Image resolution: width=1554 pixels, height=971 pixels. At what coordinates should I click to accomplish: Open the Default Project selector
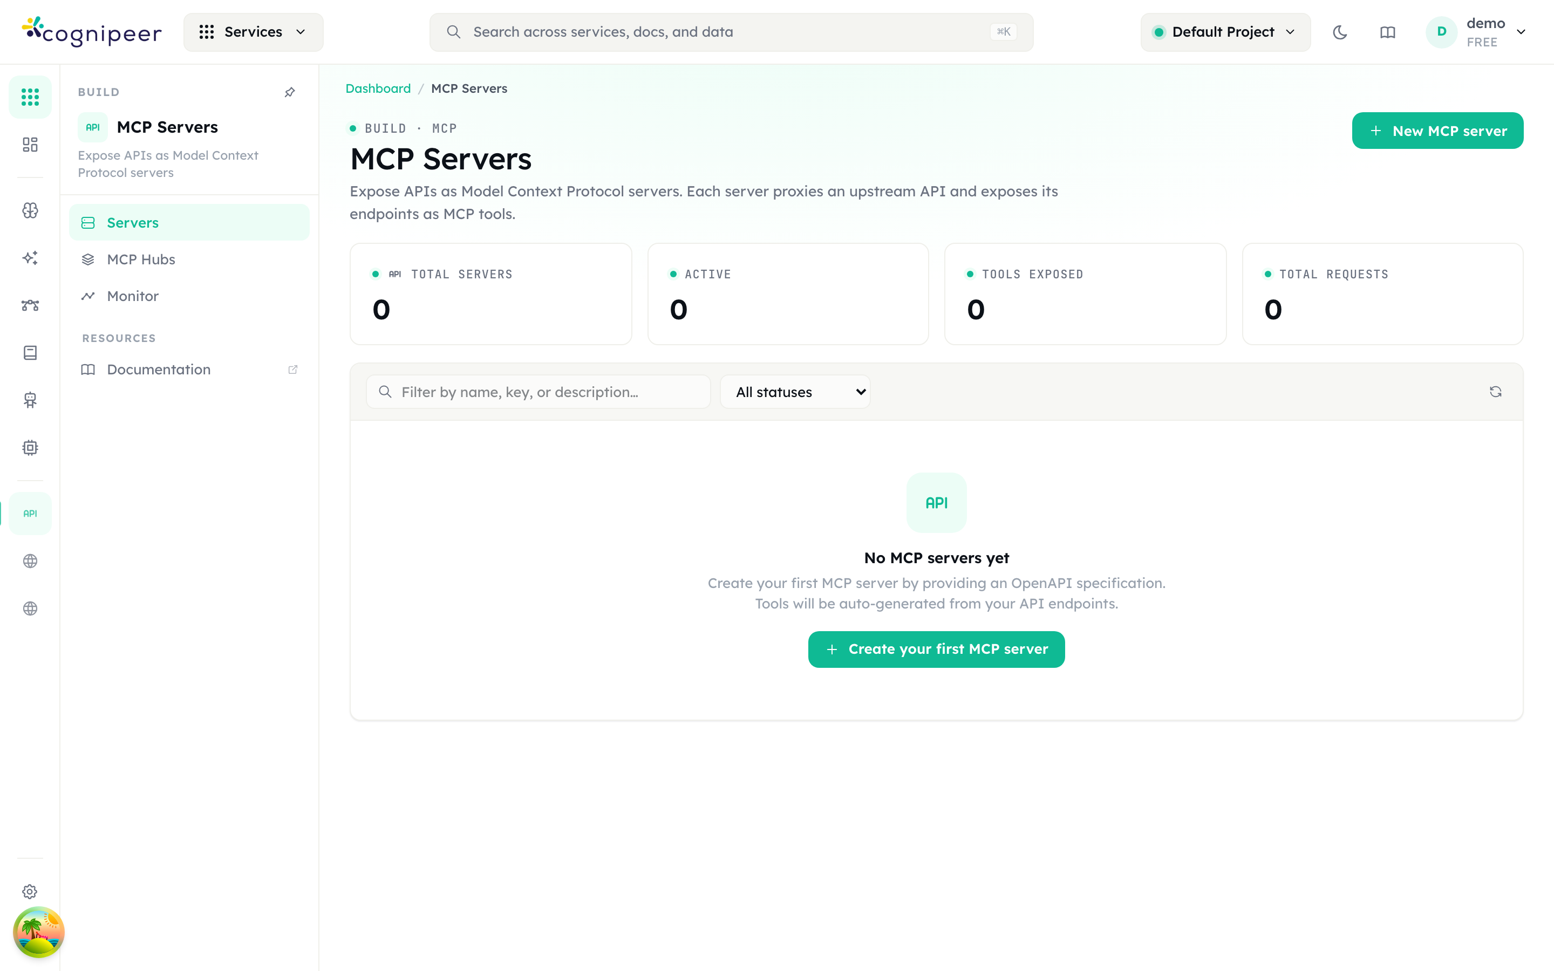[x=1225, y=32]
